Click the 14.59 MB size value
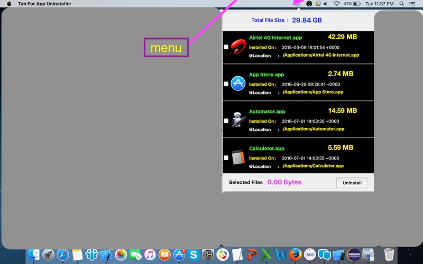This screenshot has height=264, width=423. point(342,111)
